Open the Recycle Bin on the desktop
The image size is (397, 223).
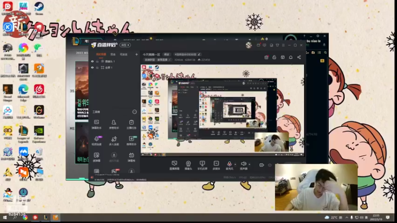pos(39,154)
